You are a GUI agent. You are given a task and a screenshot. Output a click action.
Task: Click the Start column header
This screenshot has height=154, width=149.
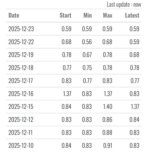[66, 15]
